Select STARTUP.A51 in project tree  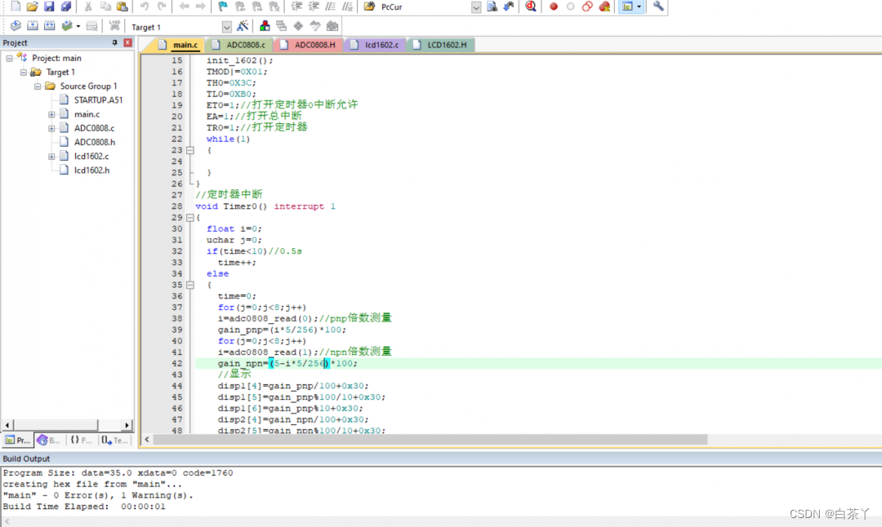(98, 100)
